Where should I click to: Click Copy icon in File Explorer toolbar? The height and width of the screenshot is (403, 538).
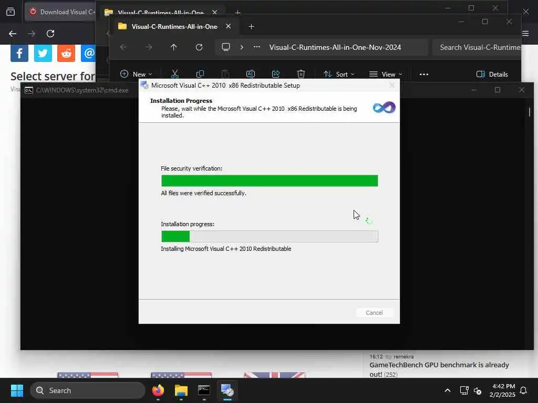pyautogui.click(x=200, y=74)
